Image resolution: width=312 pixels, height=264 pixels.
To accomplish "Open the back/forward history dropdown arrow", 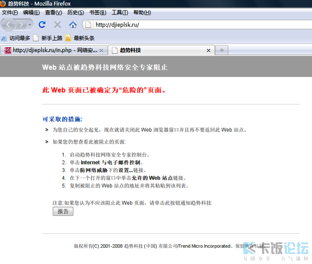I will point(30,25).
